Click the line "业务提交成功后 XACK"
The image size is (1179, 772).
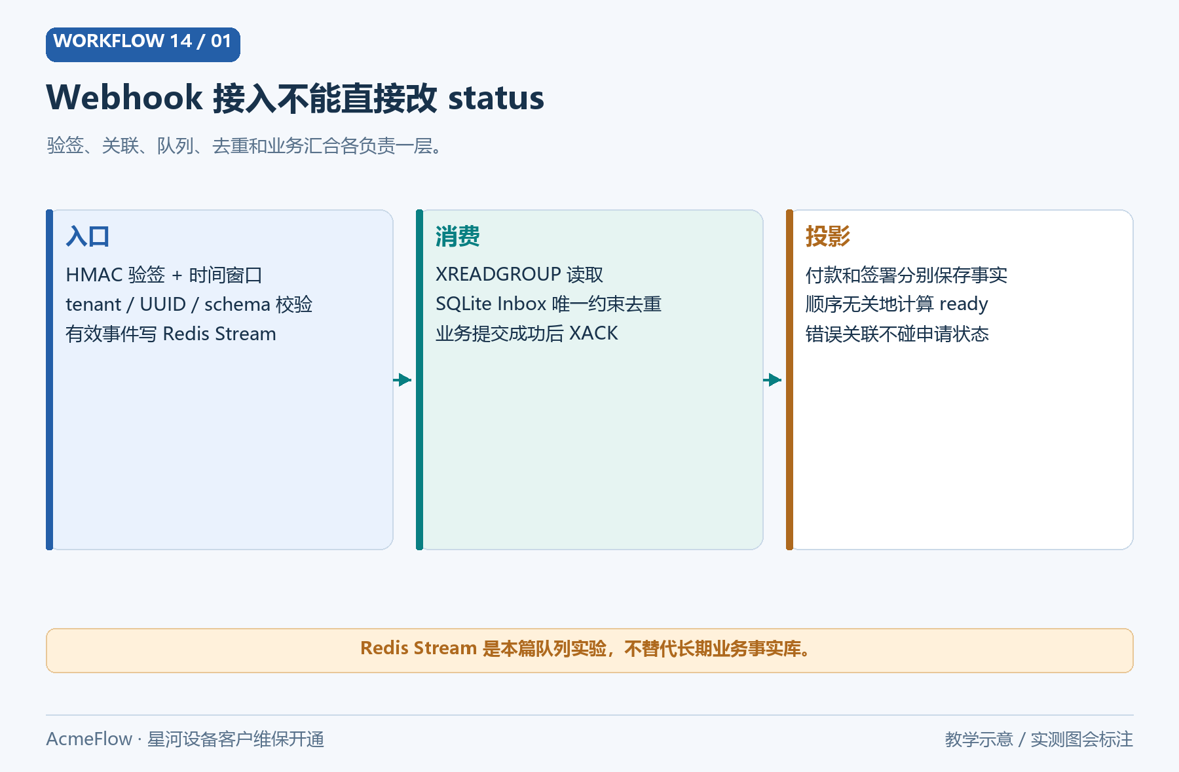tap(527, 333)
